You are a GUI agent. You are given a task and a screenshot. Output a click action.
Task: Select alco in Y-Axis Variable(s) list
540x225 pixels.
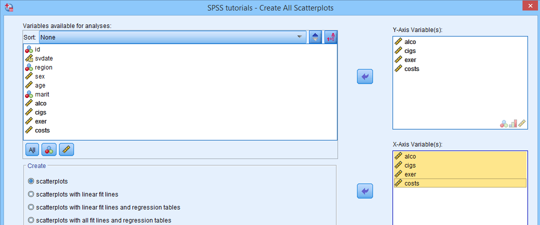[x=460, y=41]
